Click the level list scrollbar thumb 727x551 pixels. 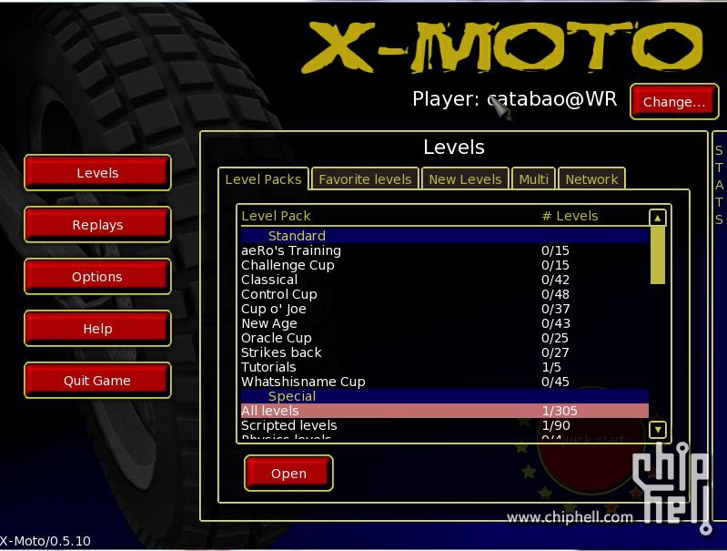tap(658, 255)
